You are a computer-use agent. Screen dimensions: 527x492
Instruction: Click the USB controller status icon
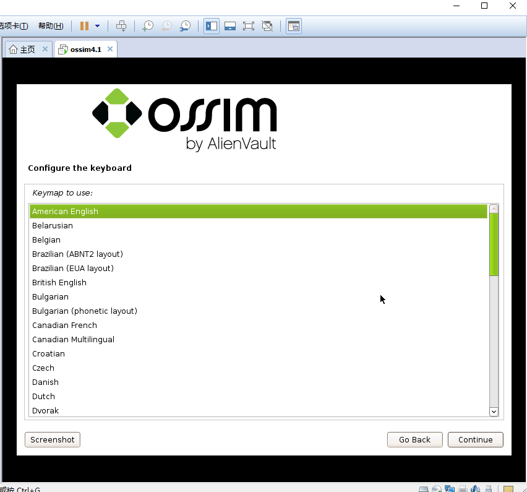point(489,489)
